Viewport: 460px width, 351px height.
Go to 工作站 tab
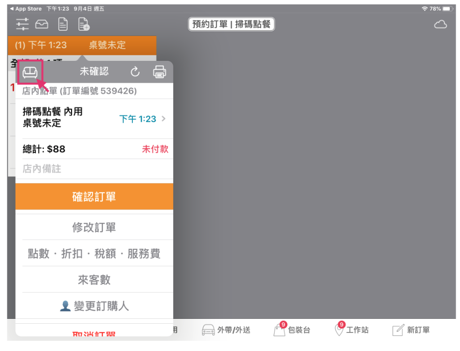351,330
